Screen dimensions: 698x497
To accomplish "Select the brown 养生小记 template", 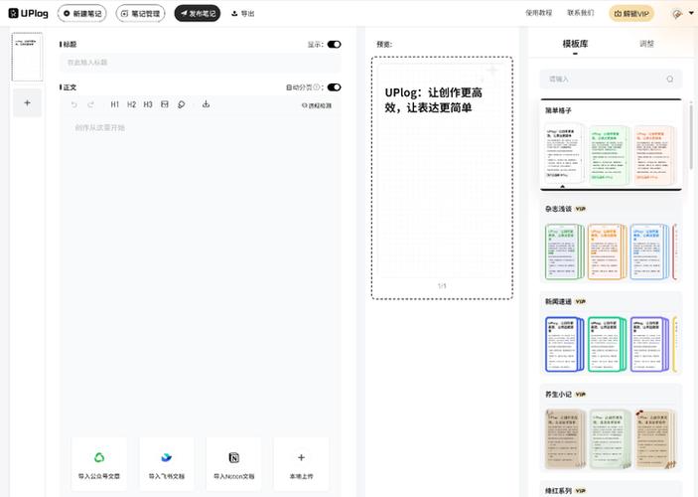I will point(565,438).
